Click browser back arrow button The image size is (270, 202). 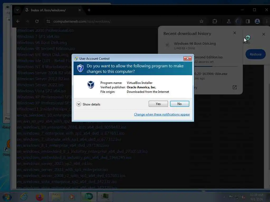point(18,21)
